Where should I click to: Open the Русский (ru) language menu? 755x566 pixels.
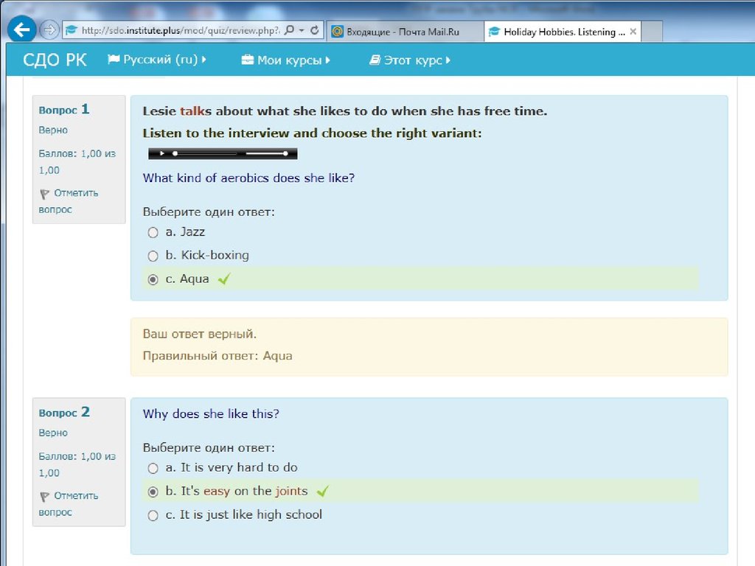pos(157,60)
